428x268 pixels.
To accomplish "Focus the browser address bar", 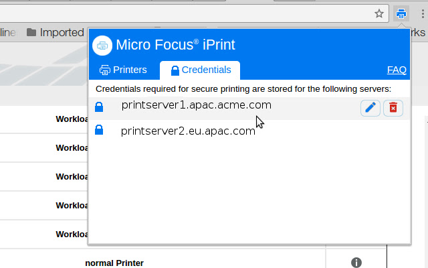I will click(x=187, y=13).
